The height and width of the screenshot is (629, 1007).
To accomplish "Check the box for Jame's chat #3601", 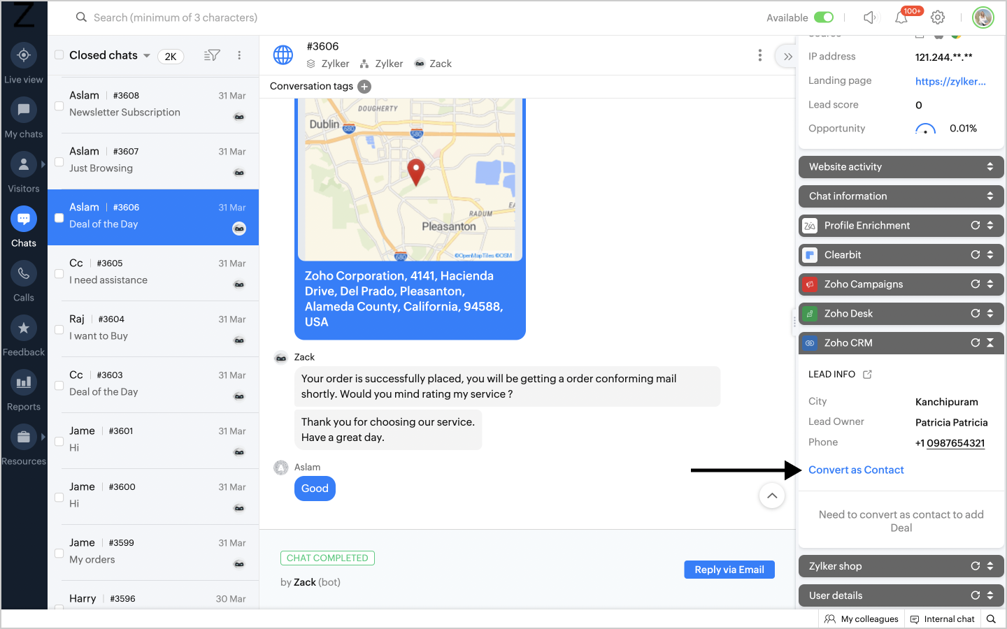I will [59, 442].
